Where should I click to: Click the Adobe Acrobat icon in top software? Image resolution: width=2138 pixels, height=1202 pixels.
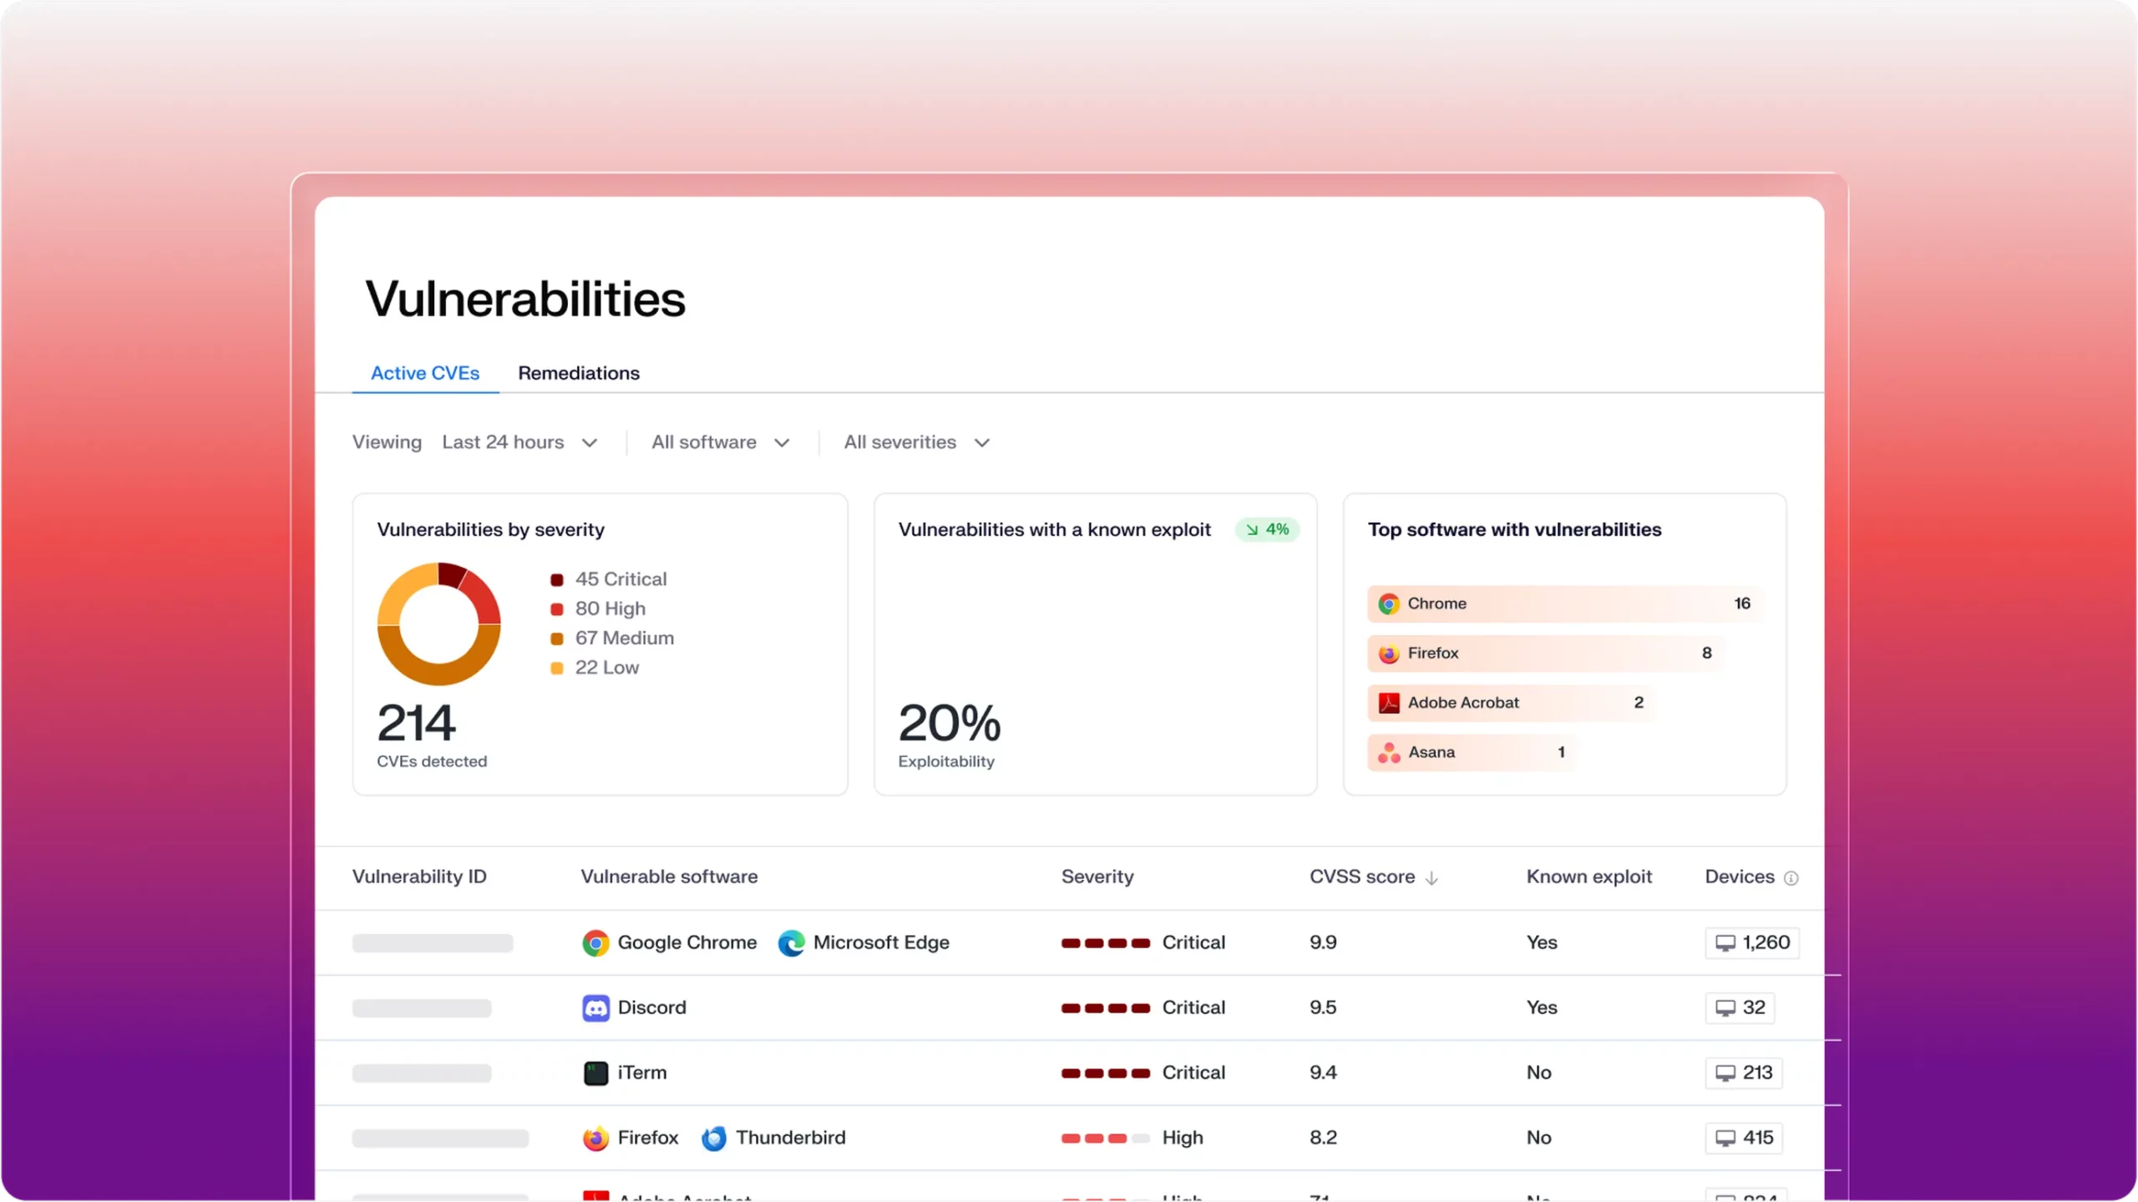coord(1389,704)
